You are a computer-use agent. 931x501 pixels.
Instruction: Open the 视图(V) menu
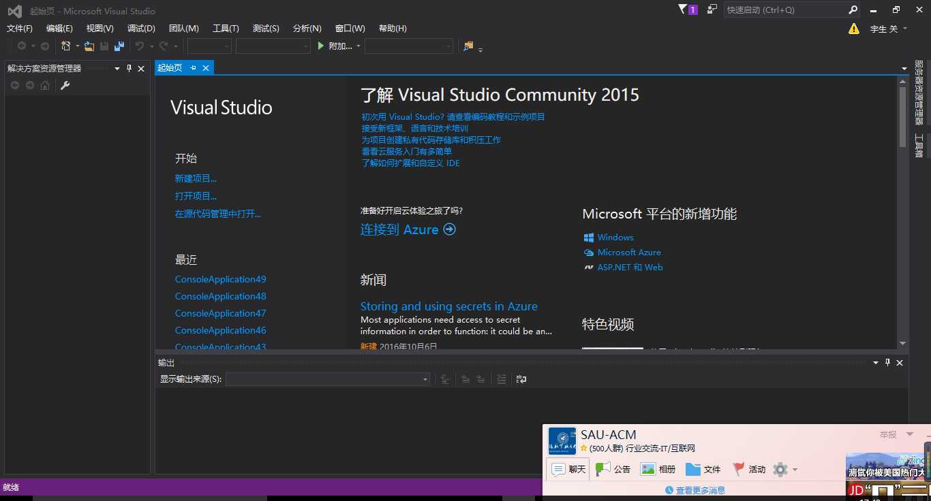coord(100,28)
